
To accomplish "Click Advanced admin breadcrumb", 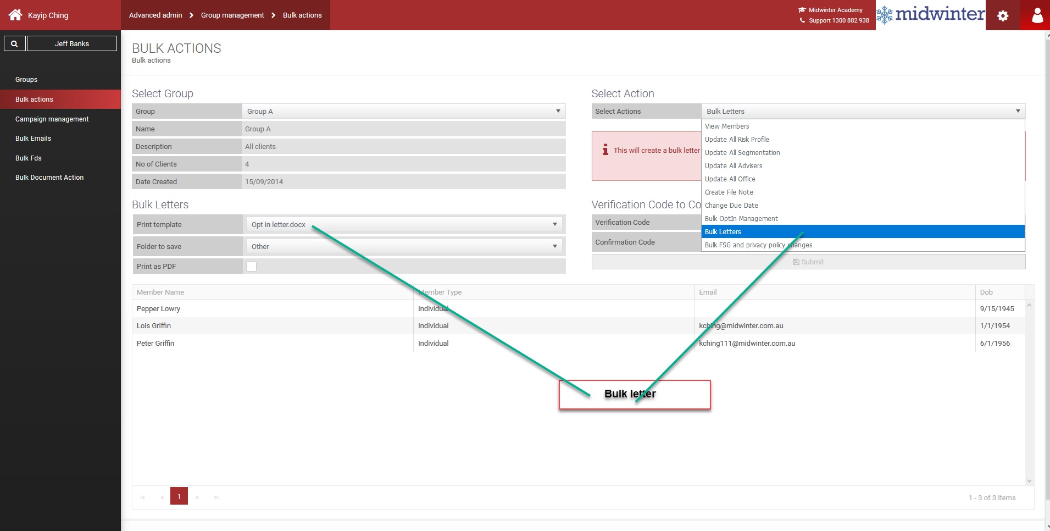I will (155, 15).
